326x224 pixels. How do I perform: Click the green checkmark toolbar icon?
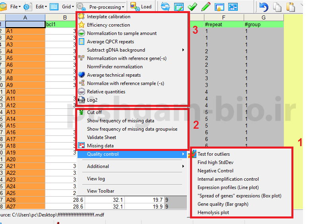[x=192, y=7]
